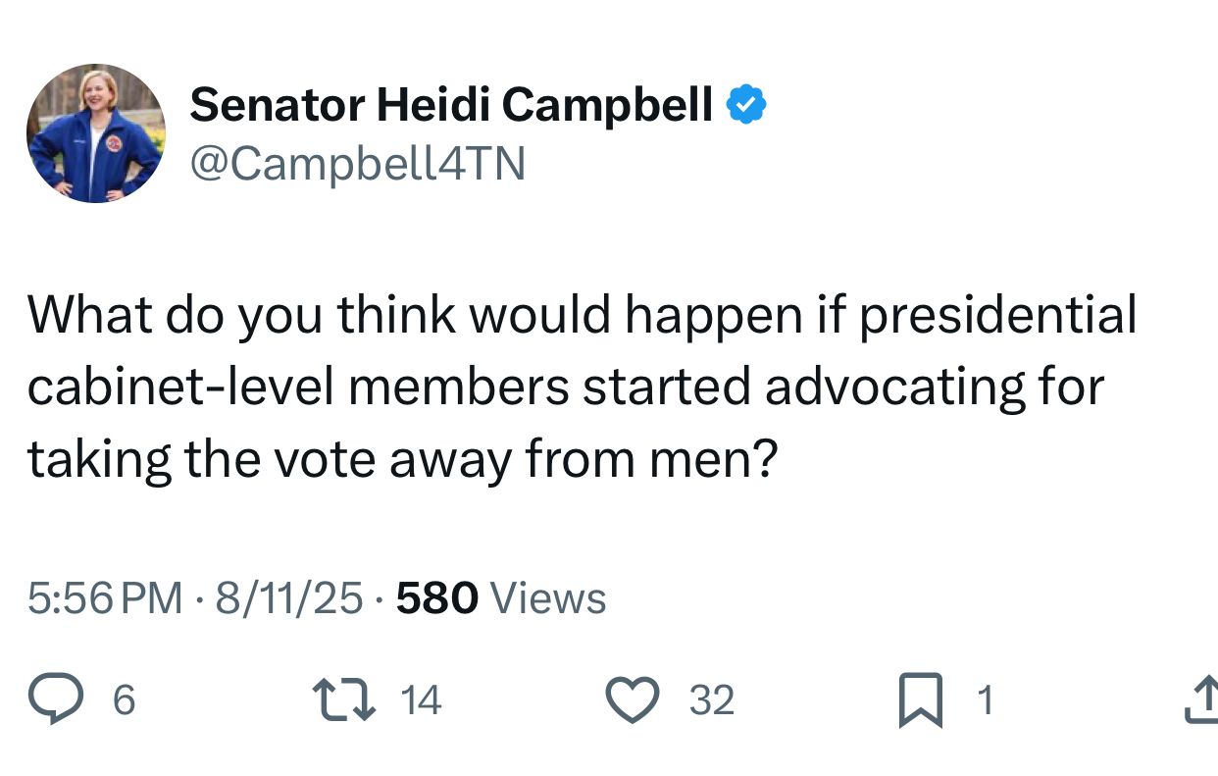Click the bookmark count number 1

[987, 700]
